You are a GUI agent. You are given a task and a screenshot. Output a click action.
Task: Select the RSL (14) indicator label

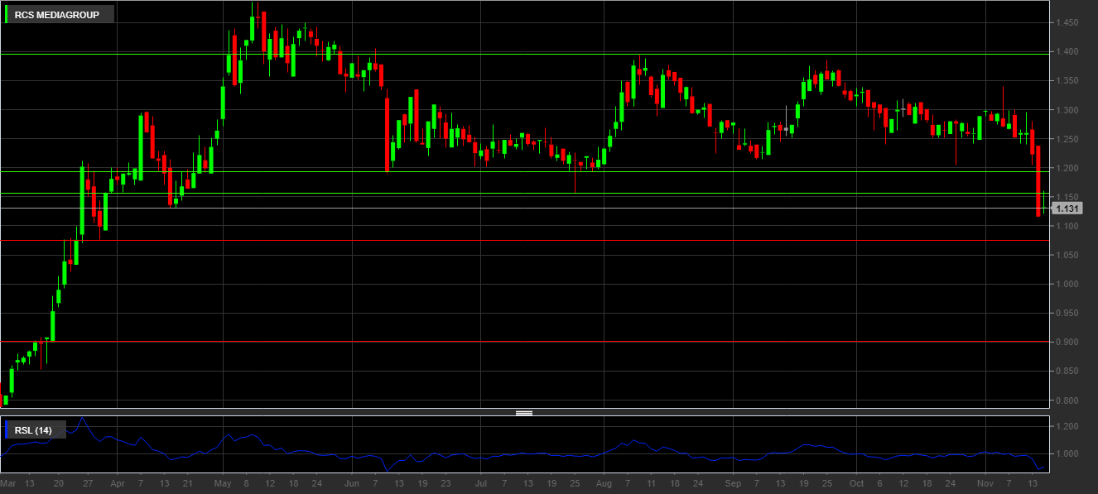(33, 429)
